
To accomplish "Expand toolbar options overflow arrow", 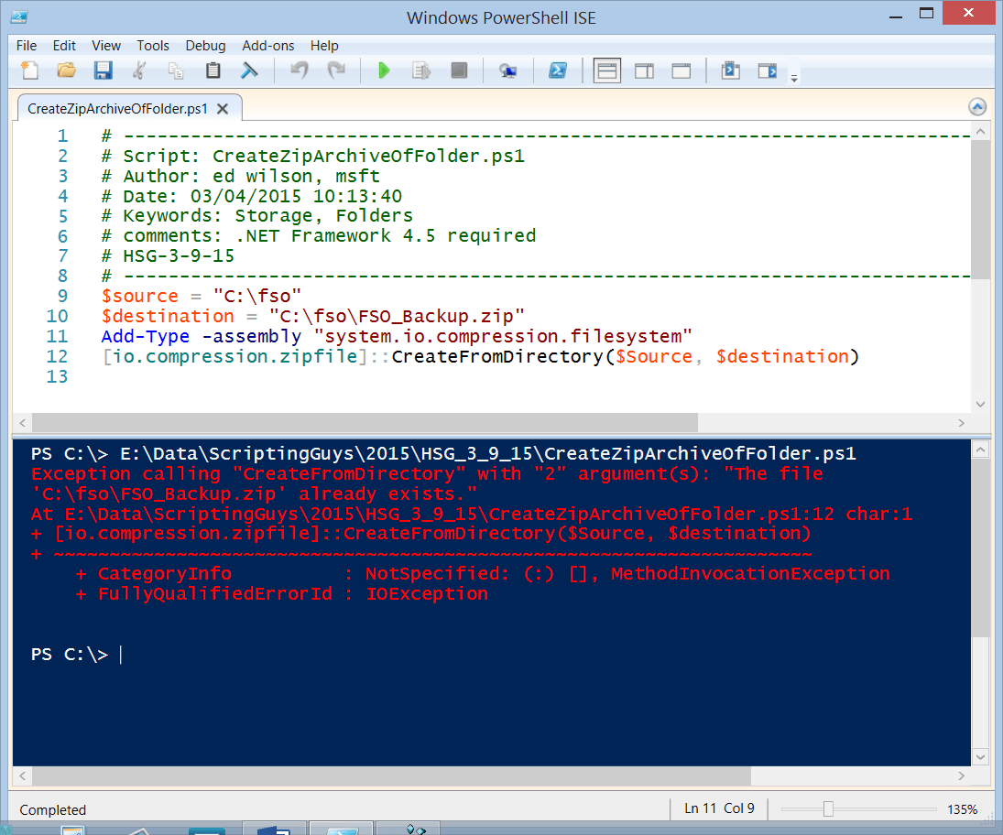I will [x=794, y=79].
